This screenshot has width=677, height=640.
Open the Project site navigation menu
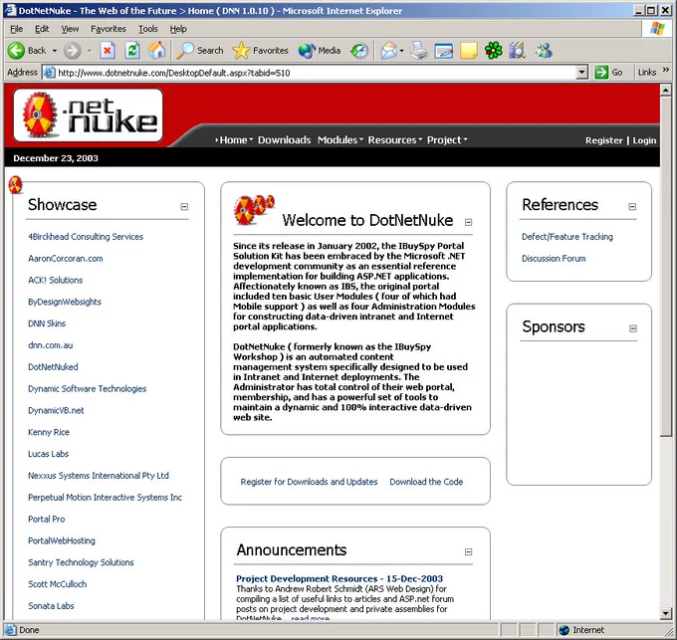point(447,139)
